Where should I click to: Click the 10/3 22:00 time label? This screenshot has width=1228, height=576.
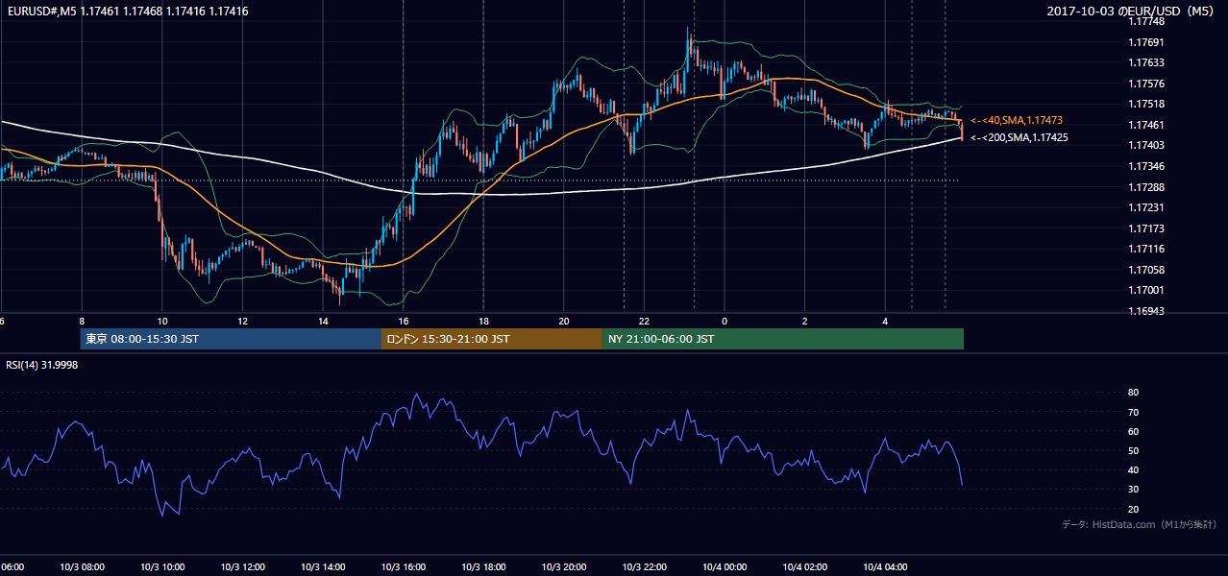[x=644, y=566]
